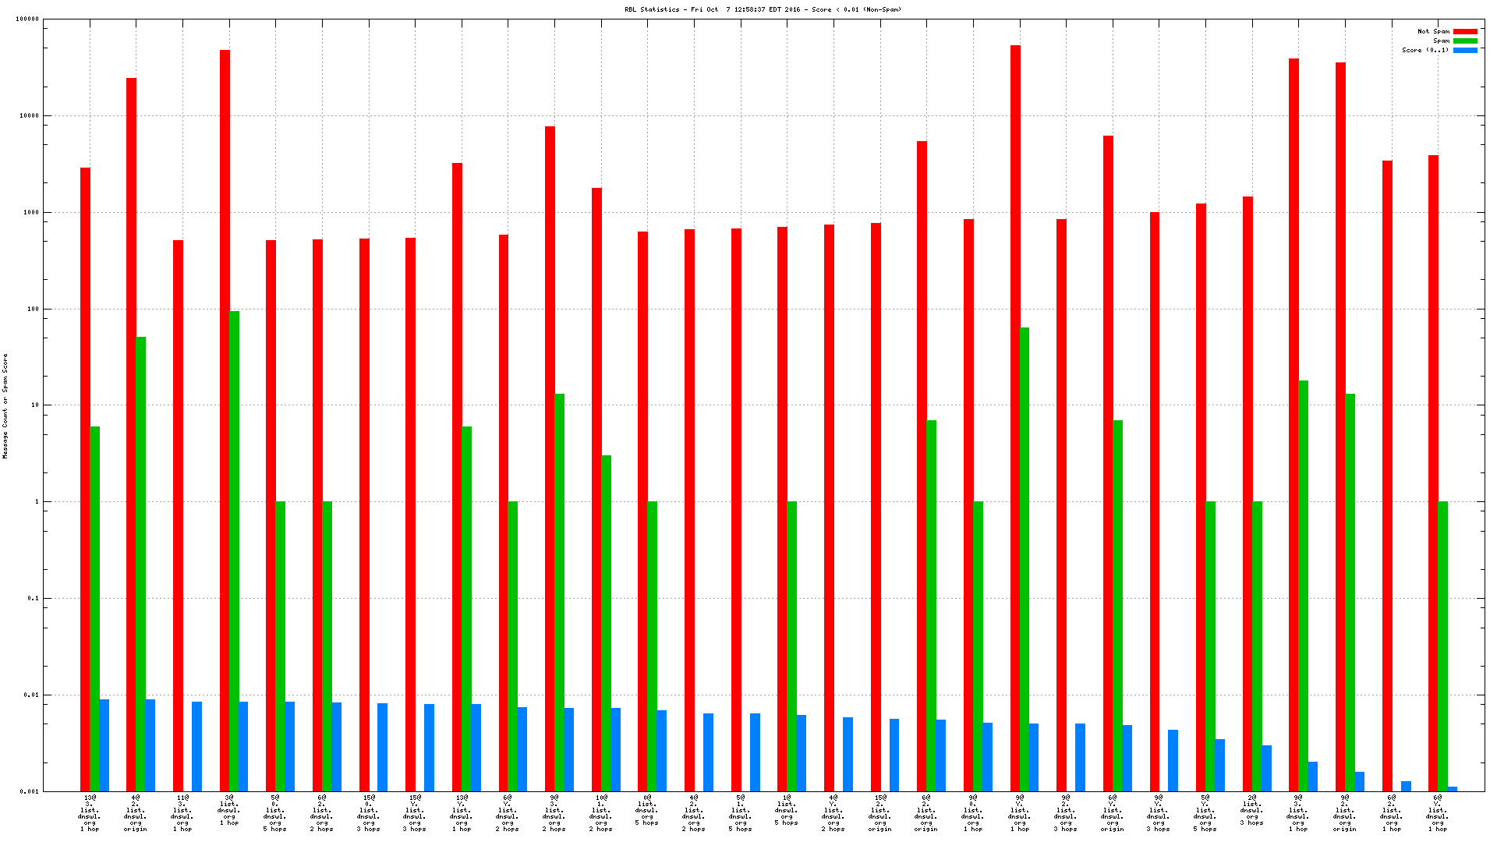Screen dimensions: 1497x842
Task: Click the 1@list.dnswl.org 5 hops label
Action: point(786,810)
